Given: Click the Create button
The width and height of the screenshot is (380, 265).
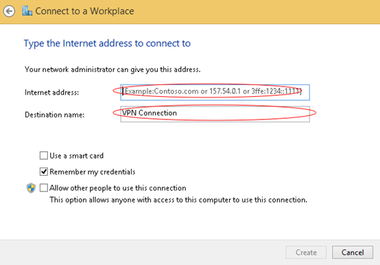Looking at the screenshot, I should pyautogui.click(x=306, y=253).
